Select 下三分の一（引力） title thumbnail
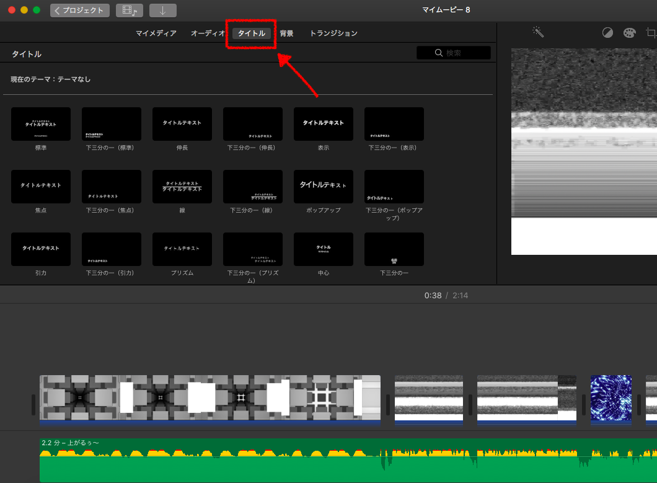657x483 pixels. pos(112,249)
